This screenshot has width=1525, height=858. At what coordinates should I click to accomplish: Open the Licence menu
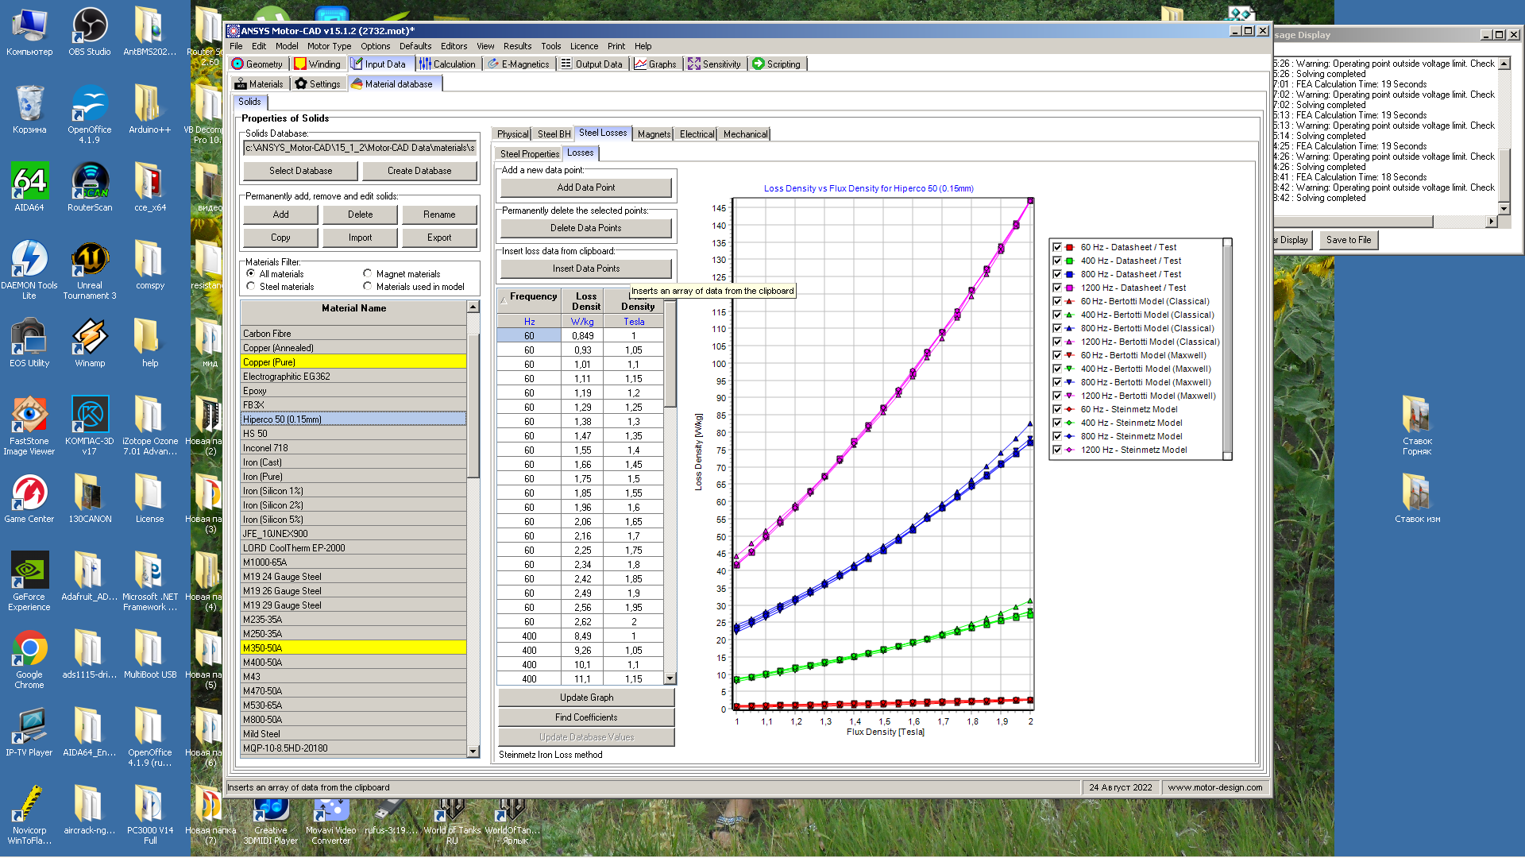click(584, 46)
